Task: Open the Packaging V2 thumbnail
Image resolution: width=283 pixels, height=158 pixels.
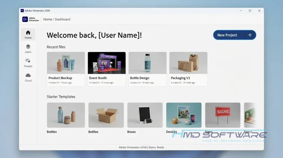Action: tap(188, 63)
